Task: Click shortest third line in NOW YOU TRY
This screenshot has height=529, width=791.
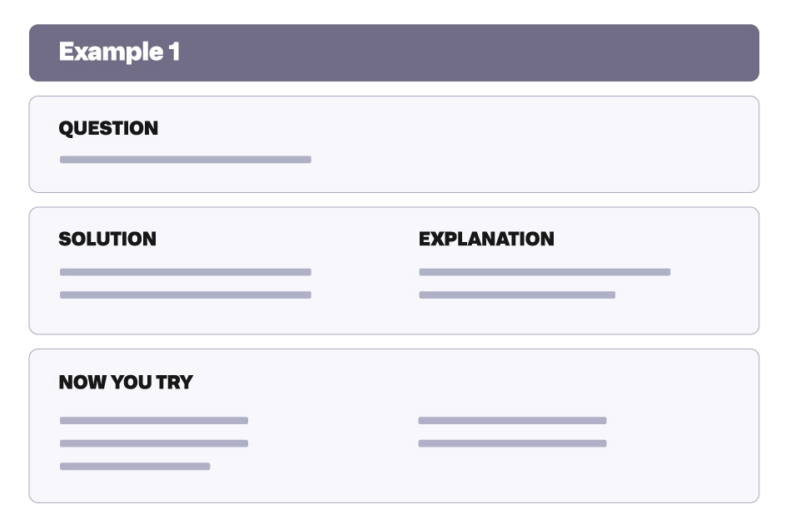Action: point(135,467)
